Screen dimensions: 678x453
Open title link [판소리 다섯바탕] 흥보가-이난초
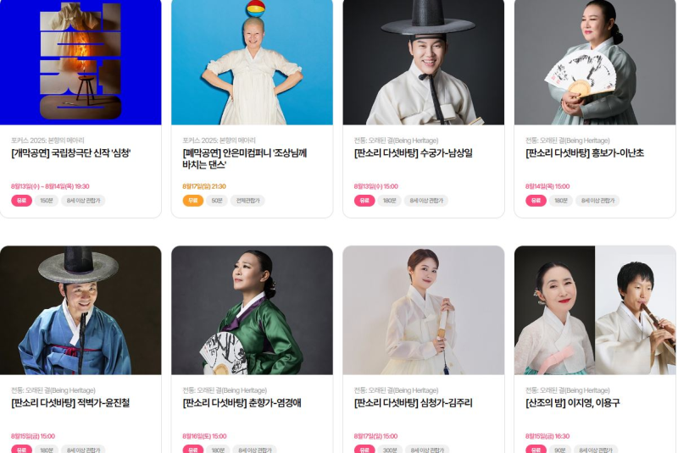click(585, 153)
